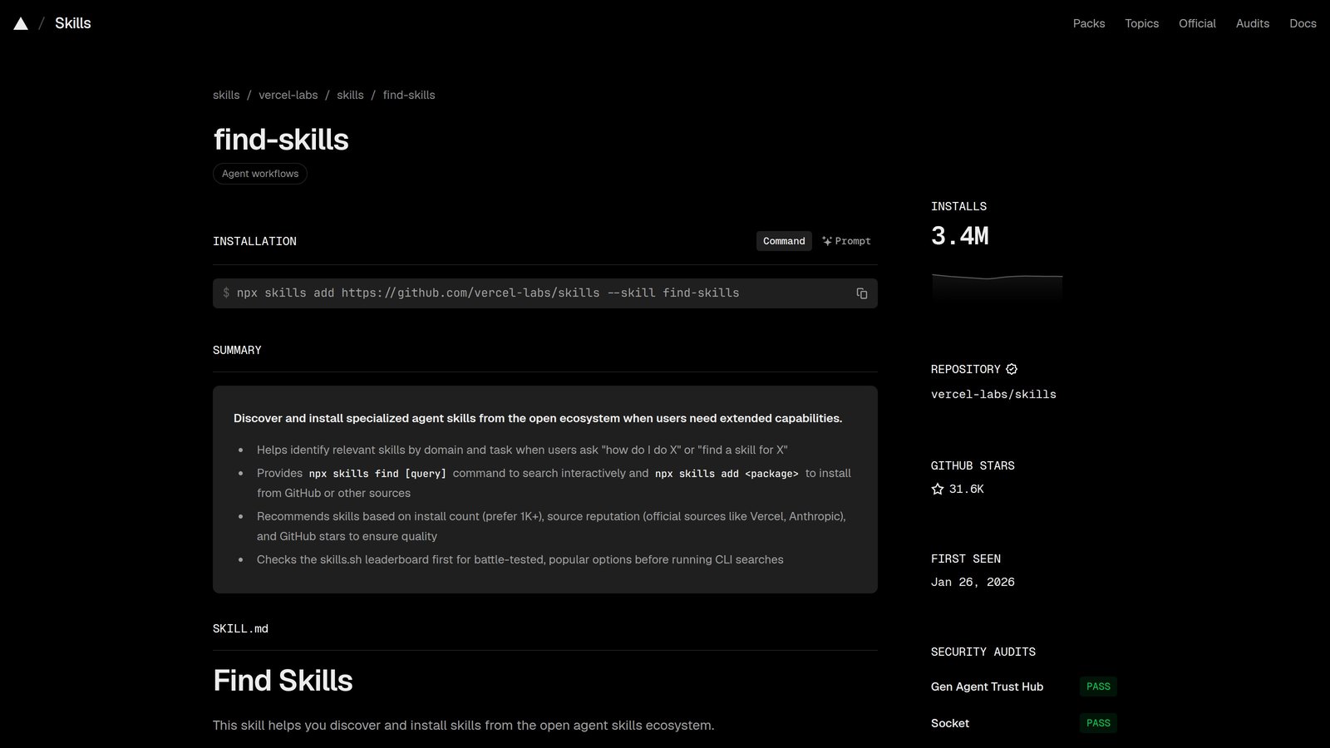
Task: Open the Docs nav item
Action: (1303, 23)
